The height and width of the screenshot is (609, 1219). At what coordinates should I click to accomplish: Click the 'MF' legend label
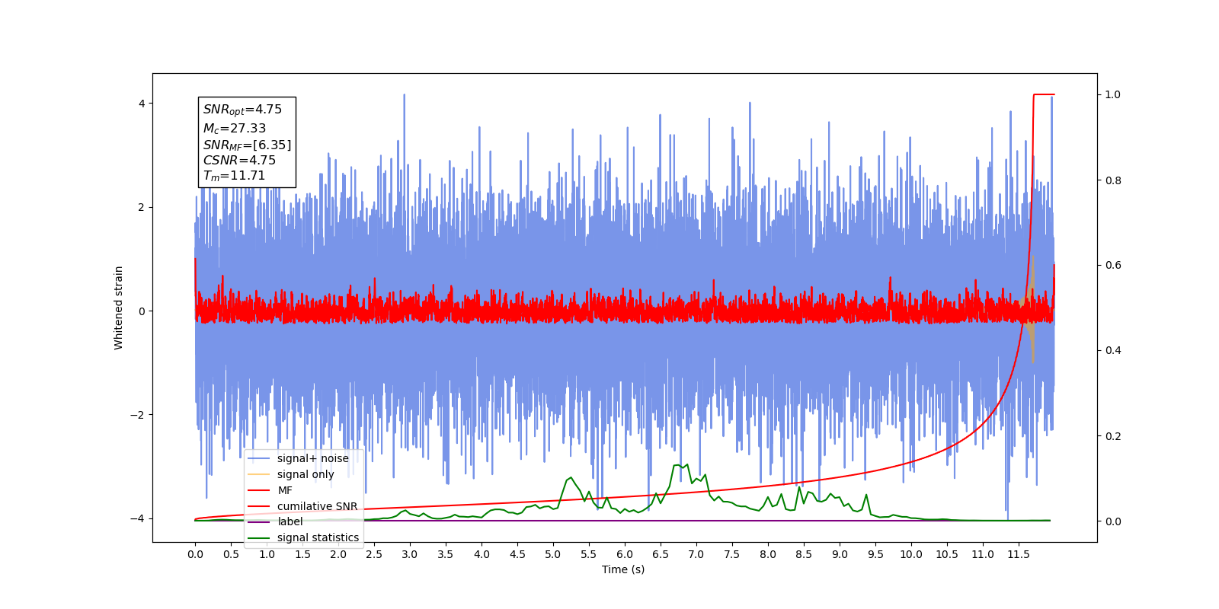[x=285, y=490]
